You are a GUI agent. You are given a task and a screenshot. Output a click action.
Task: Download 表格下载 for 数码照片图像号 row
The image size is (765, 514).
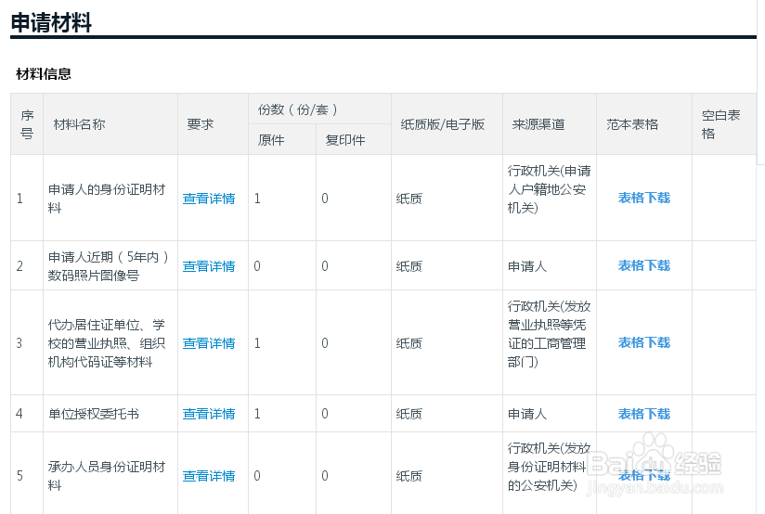pos(644,265)
